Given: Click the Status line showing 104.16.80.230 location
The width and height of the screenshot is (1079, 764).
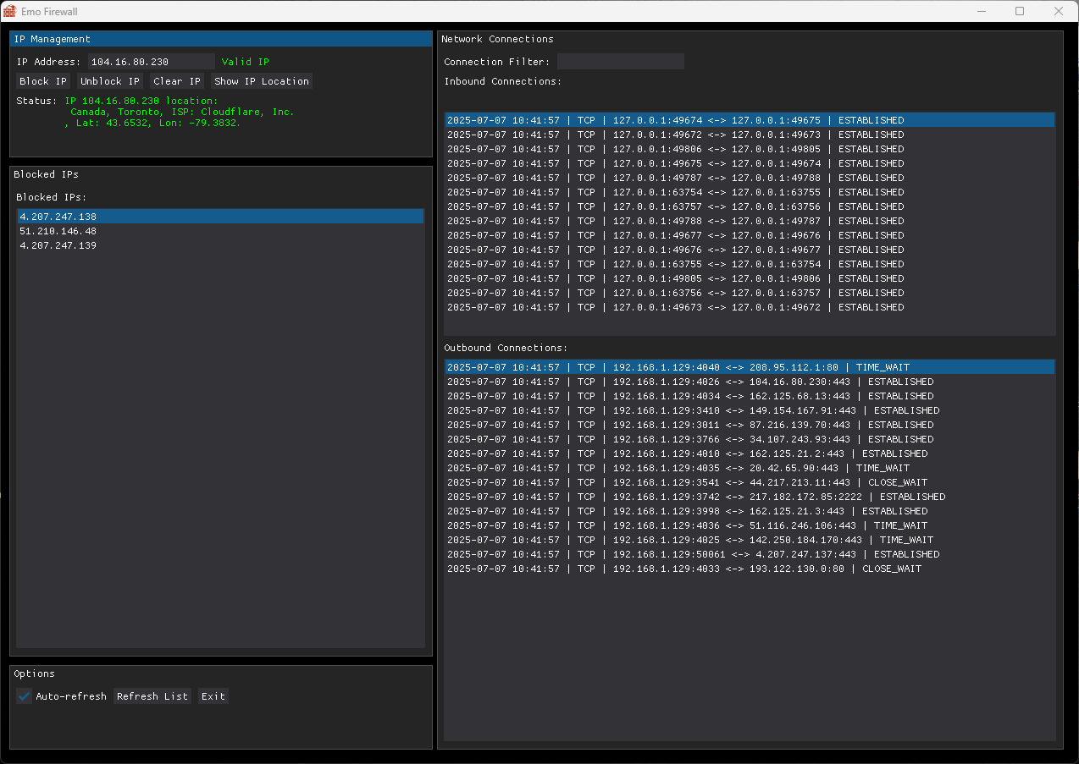Looking at the screenshot, I should (x=141, y=101).
